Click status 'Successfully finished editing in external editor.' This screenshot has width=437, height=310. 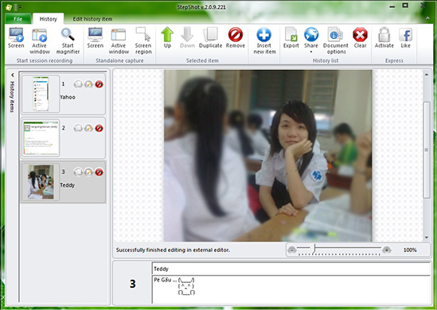point(173,250)
